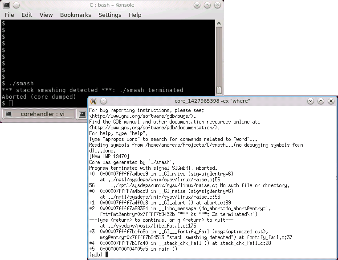338x260 pixels.
Task: Minimize the Konsole window
Action: (x=197, y=5)
